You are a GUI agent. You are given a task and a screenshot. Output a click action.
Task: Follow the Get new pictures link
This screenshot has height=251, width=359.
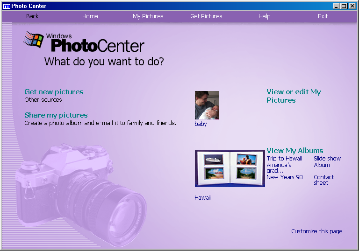coord(54,92)
